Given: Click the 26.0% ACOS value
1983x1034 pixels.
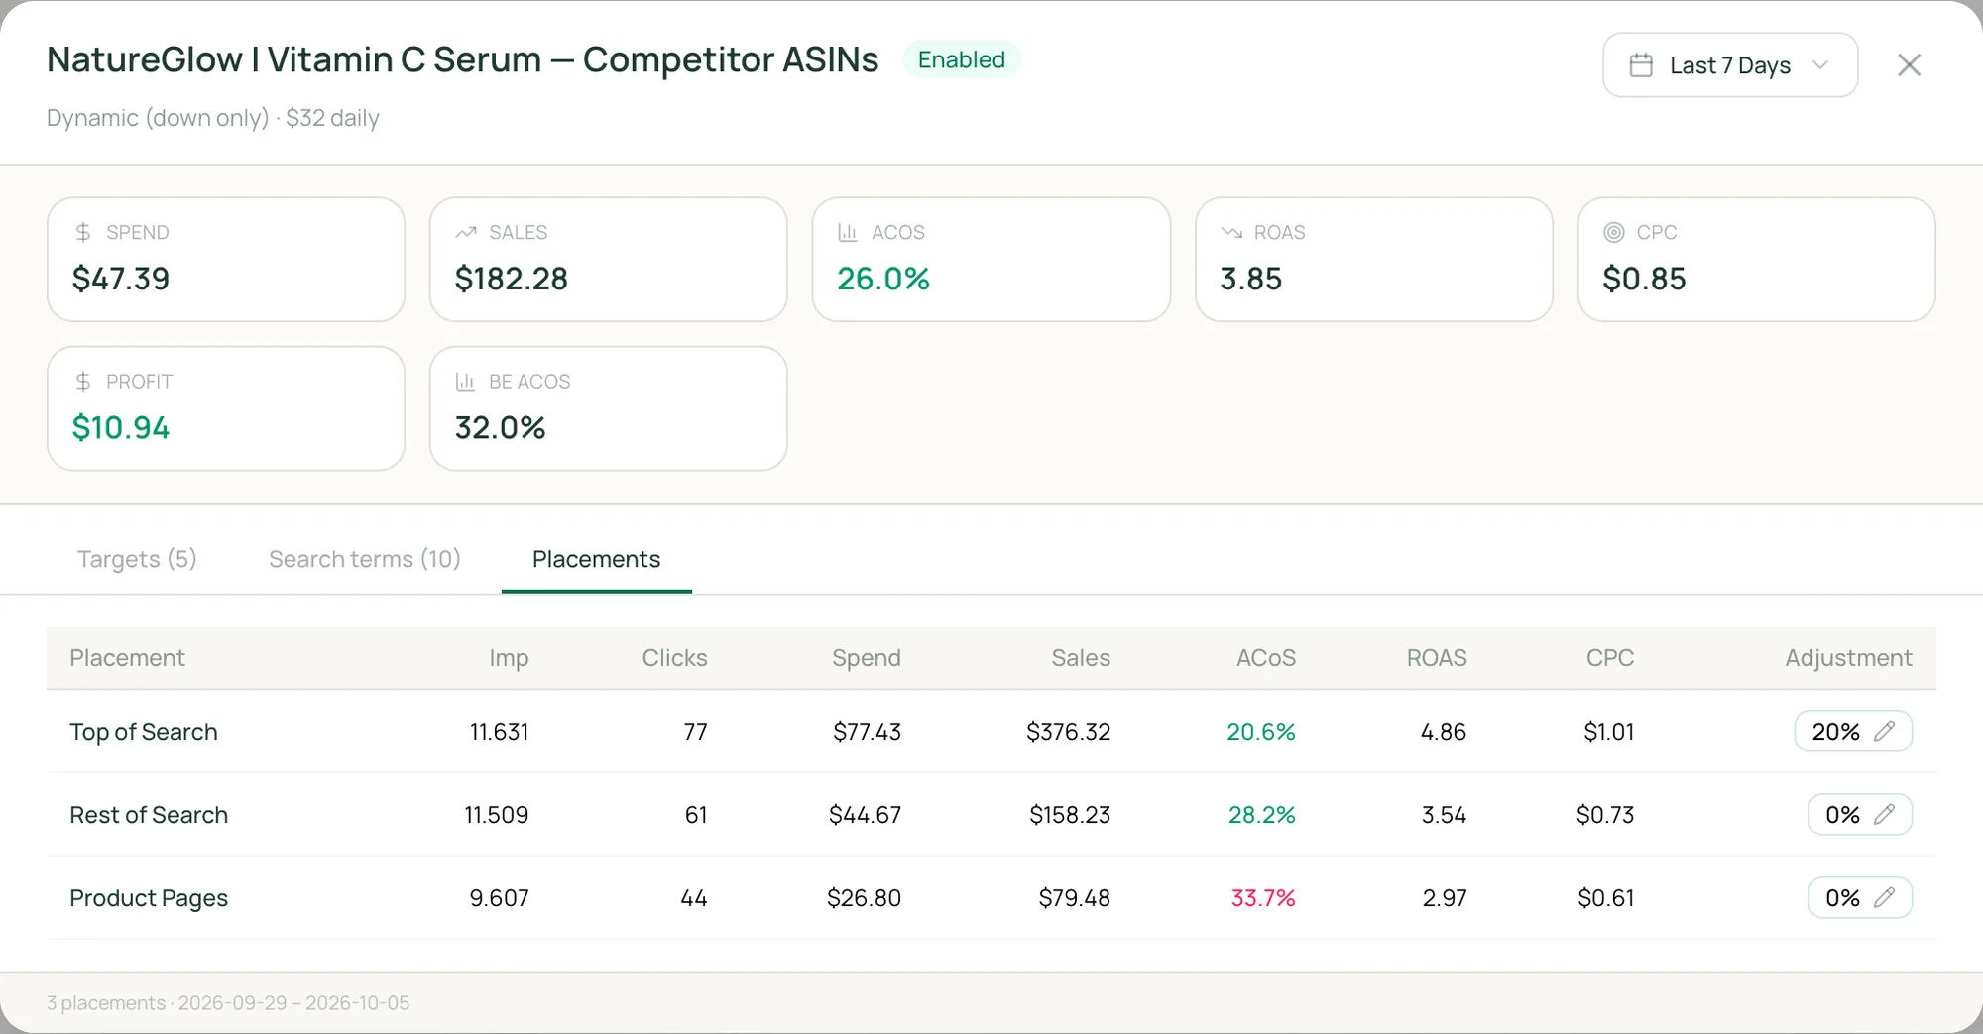Looking at the screenshot, I should tap(883, 279).
